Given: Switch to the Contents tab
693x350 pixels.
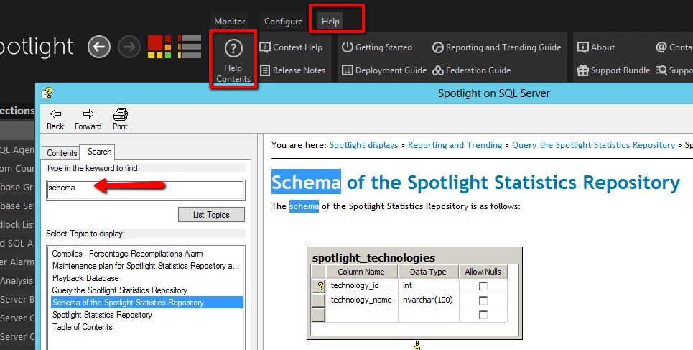Looking at the screenshot, I should tap(62, 152).
